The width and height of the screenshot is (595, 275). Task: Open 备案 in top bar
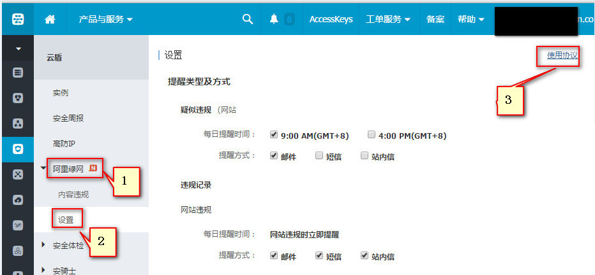(435, 19)
